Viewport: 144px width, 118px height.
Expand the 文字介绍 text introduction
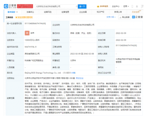click(111, 17)
